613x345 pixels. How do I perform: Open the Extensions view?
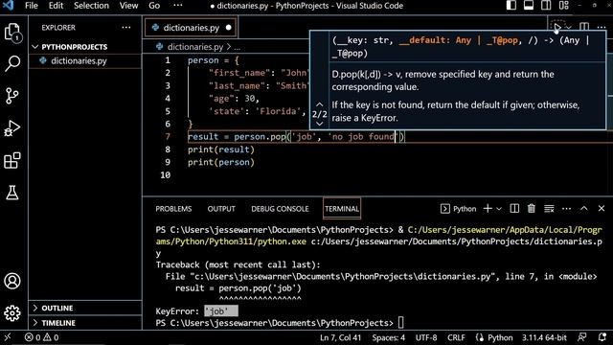[12, 160]
